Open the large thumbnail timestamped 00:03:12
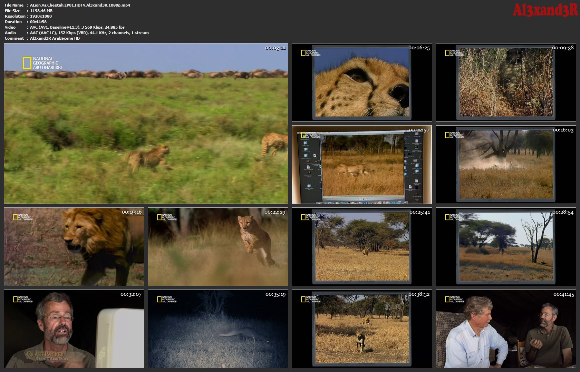The image size is (580, 372). click(x=146, y=123)
